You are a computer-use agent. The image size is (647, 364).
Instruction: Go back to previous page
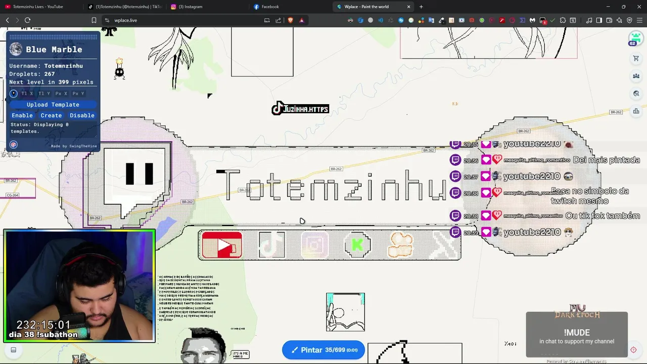tap(7, 20)
